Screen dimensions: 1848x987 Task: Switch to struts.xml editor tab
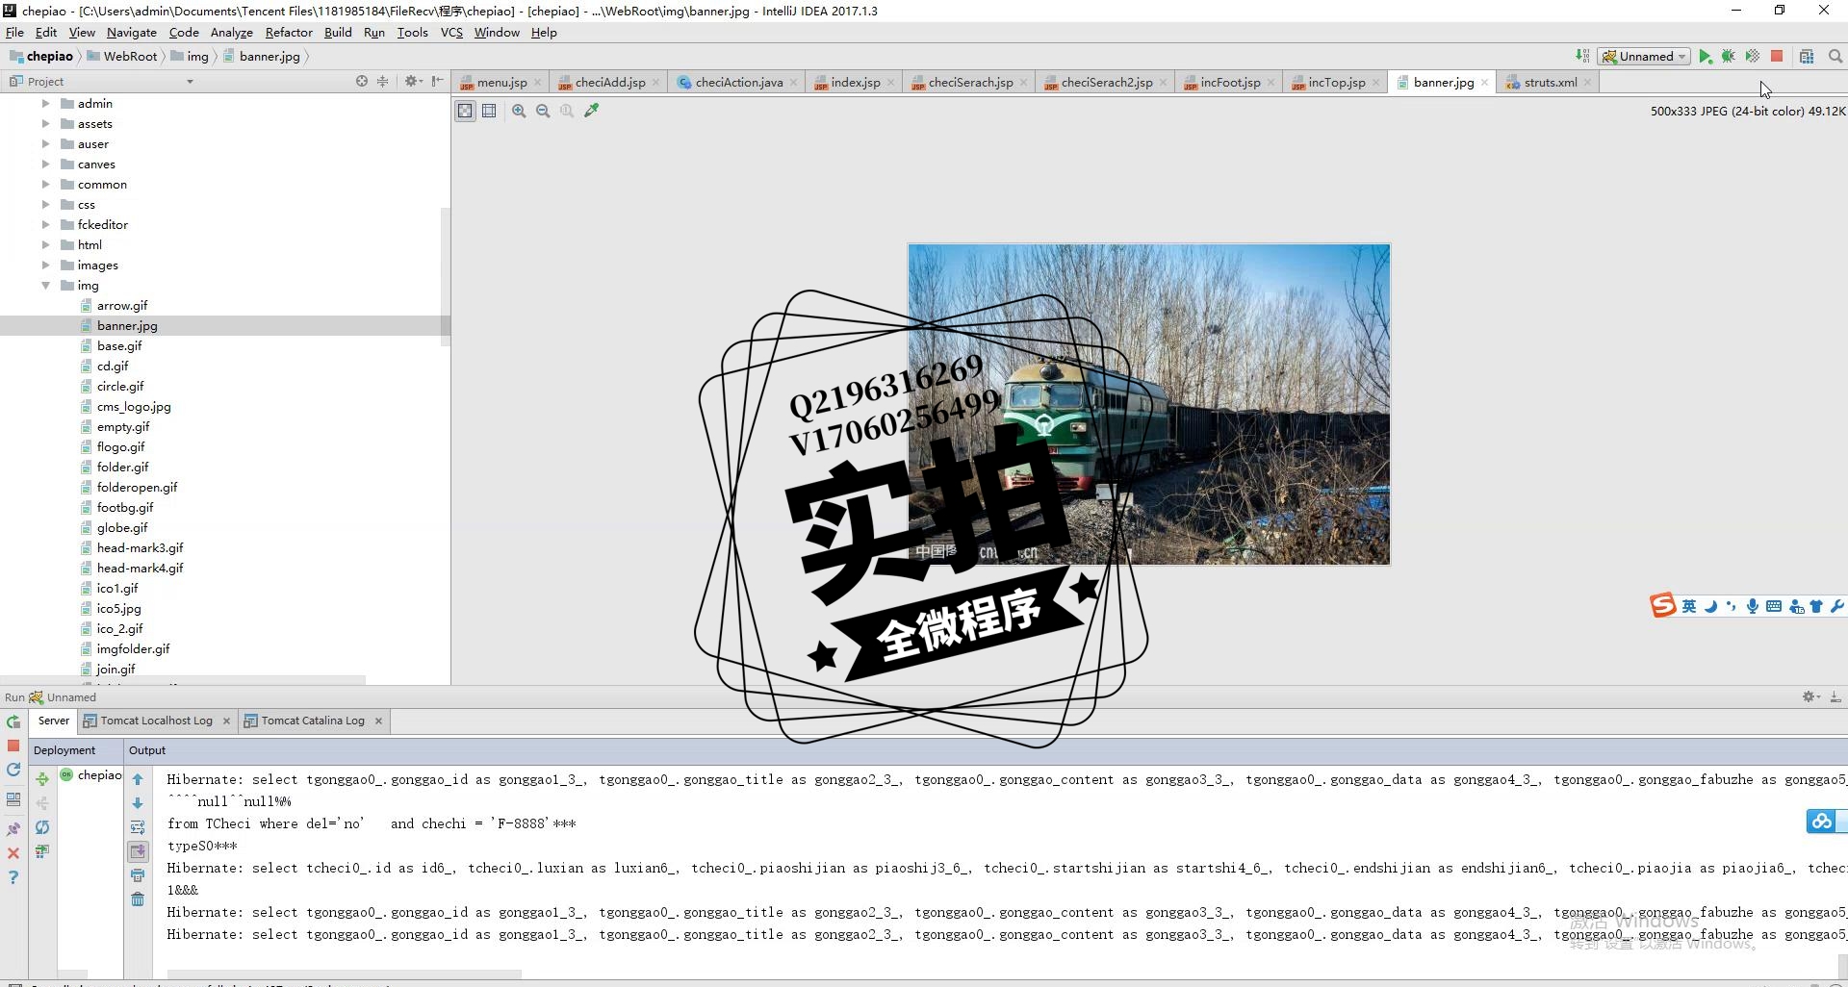[1550, 83]
